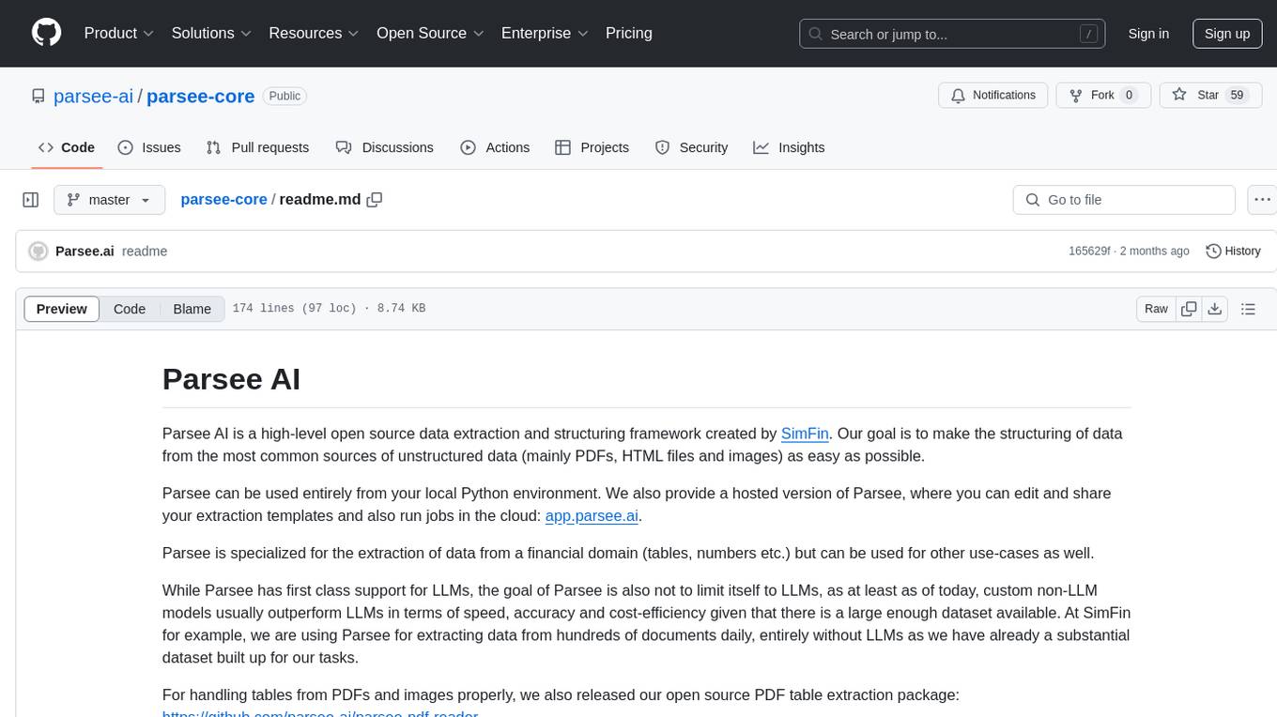Open the master branch dropdown
The image size is (1277, 717).
coord(109,200)
